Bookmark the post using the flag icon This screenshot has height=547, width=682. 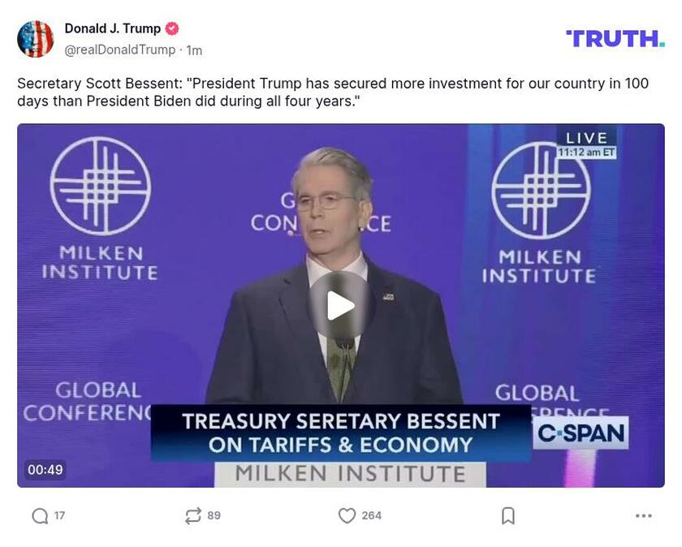coord(507,515)
